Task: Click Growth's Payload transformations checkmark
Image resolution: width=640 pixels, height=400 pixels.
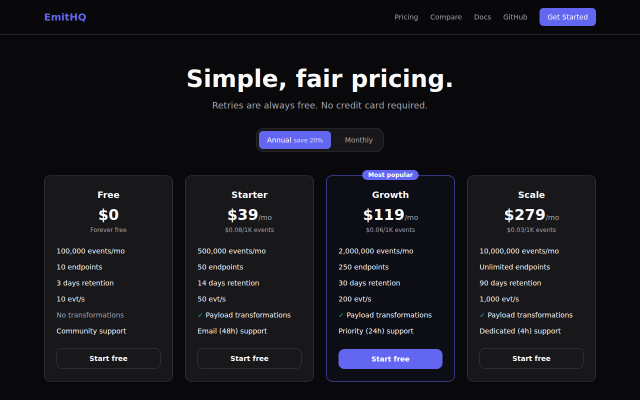Action: click(341, 315)
